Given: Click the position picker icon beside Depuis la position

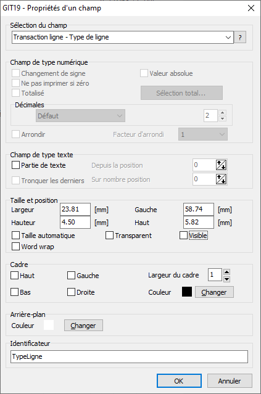Looking at the screenshot, I should pos(221,165).
